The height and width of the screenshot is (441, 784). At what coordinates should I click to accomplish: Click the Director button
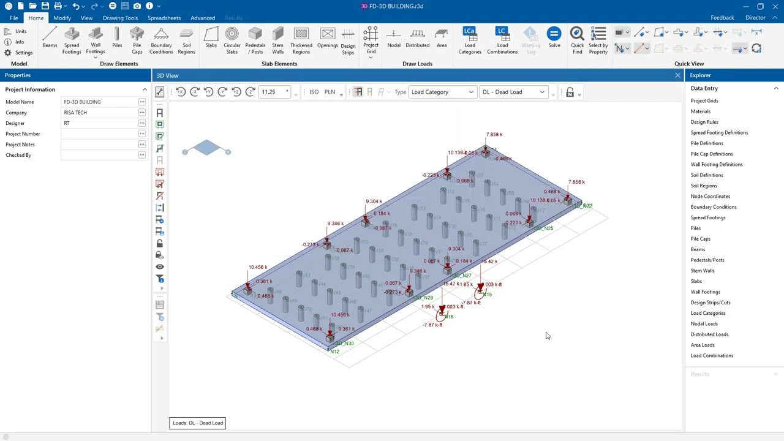pyautogui.click(x=755, y=18)
